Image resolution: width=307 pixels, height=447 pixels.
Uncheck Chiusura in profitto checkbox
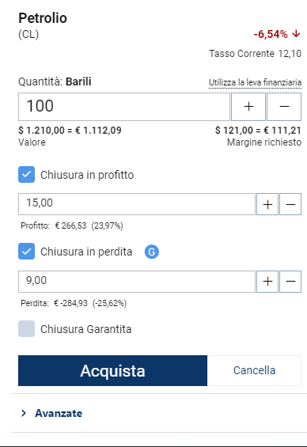click(27, 175)
